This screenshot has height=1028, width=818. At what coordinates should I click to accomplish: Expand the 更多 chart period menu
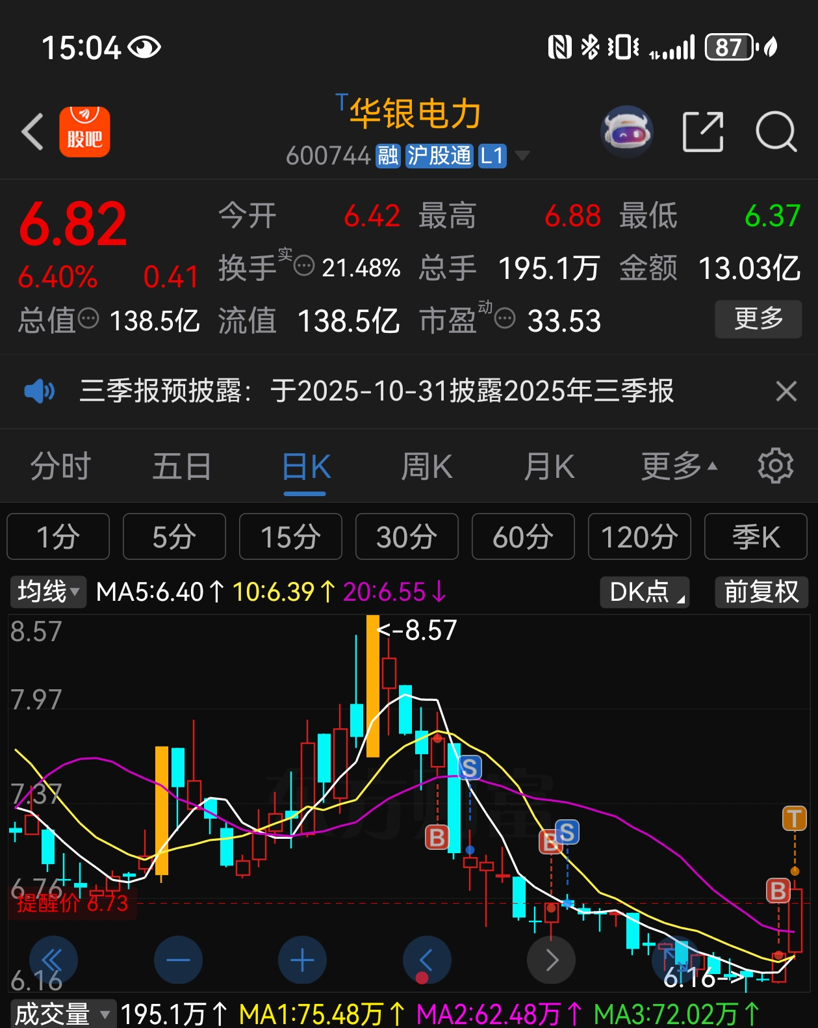tap(679, 467)
